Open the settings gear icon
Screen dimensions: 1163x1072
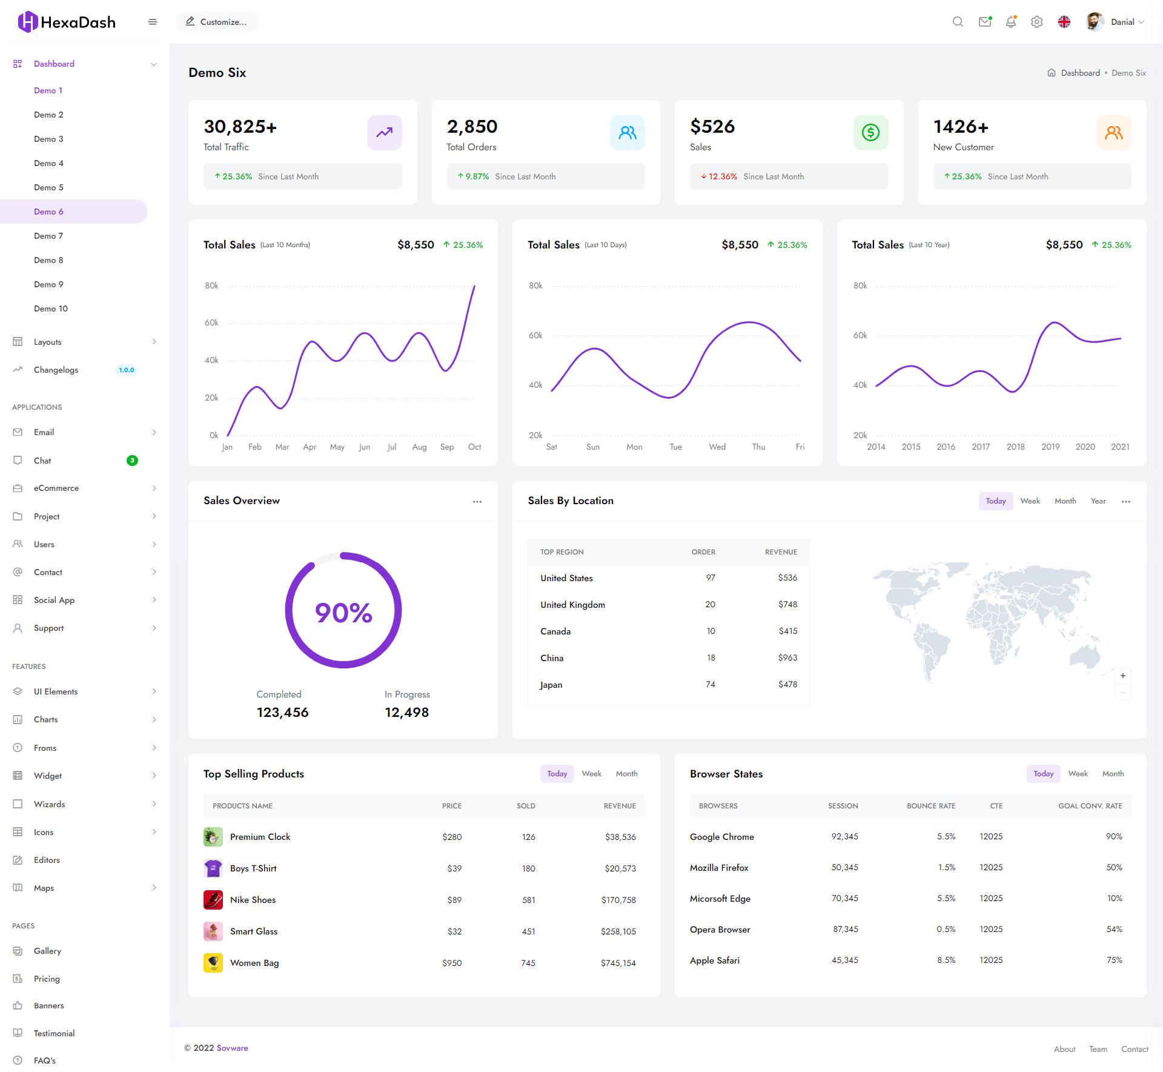click(1037, 22)
